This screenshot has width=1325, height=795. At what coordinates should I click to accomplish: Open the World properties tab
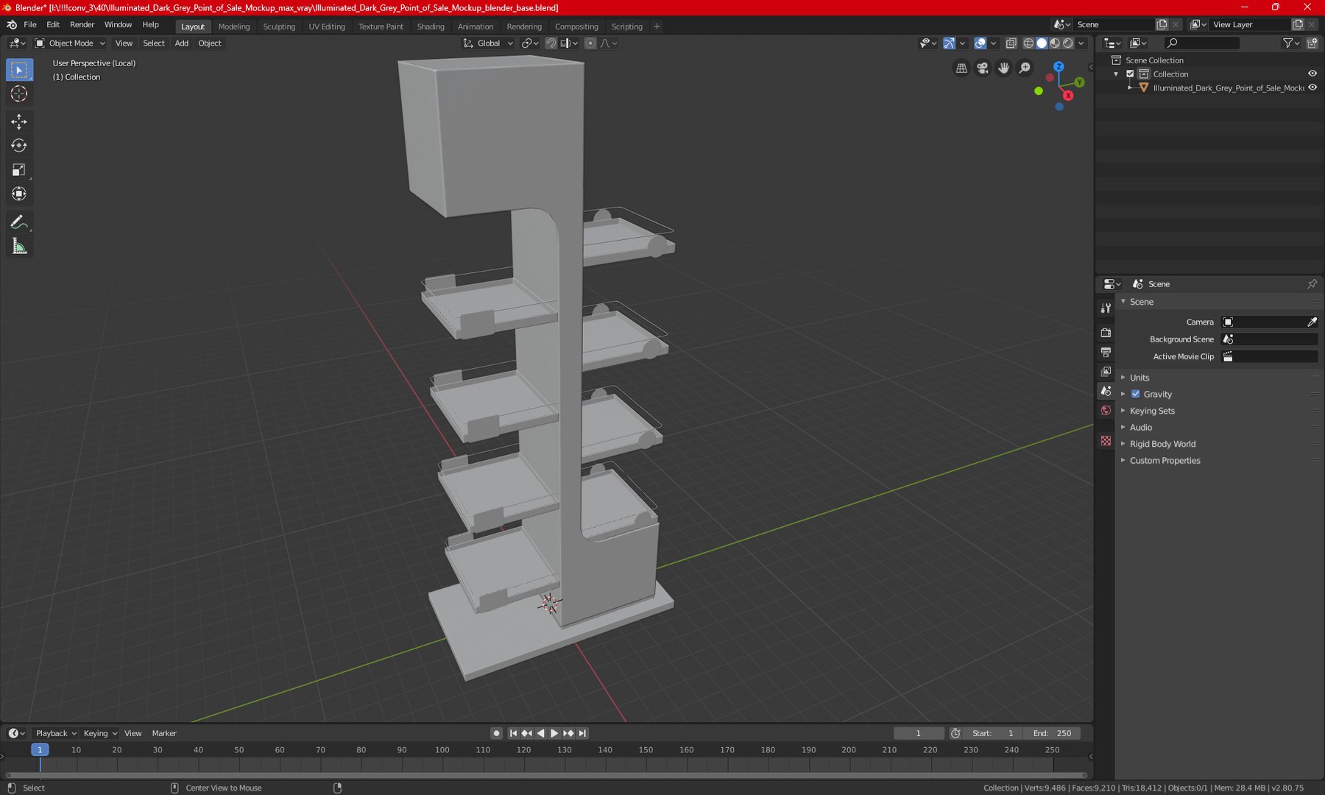[x=1106, y=411]
